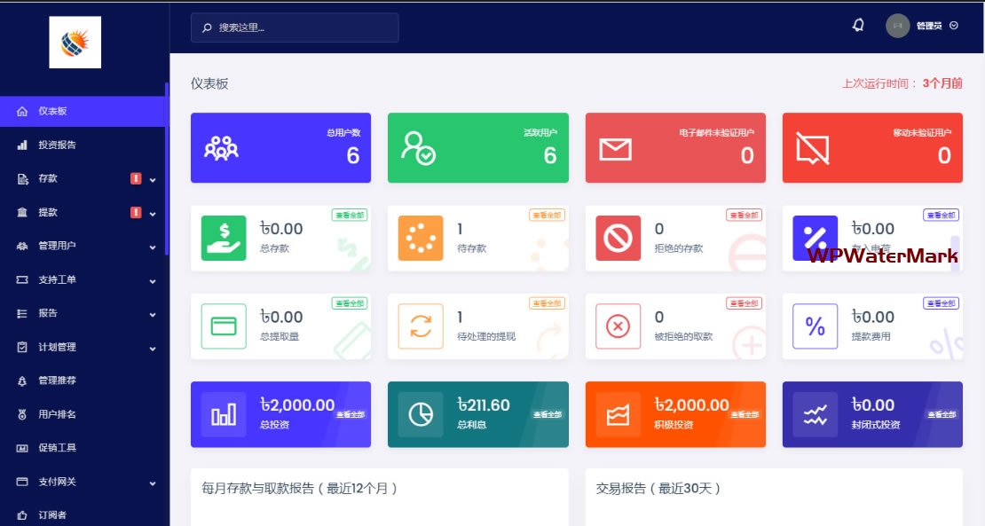
Task: Open the 管理员 account dropdown
Action: pyautogui.click(x=924, y=26)
